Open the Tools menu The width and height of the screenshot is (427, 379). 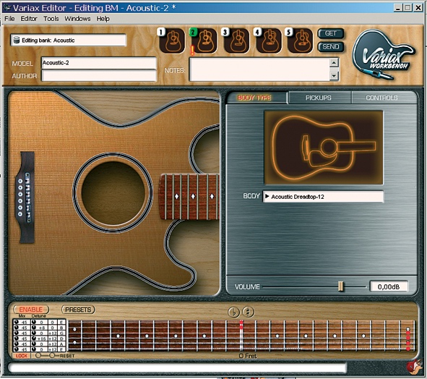[51, 19]
